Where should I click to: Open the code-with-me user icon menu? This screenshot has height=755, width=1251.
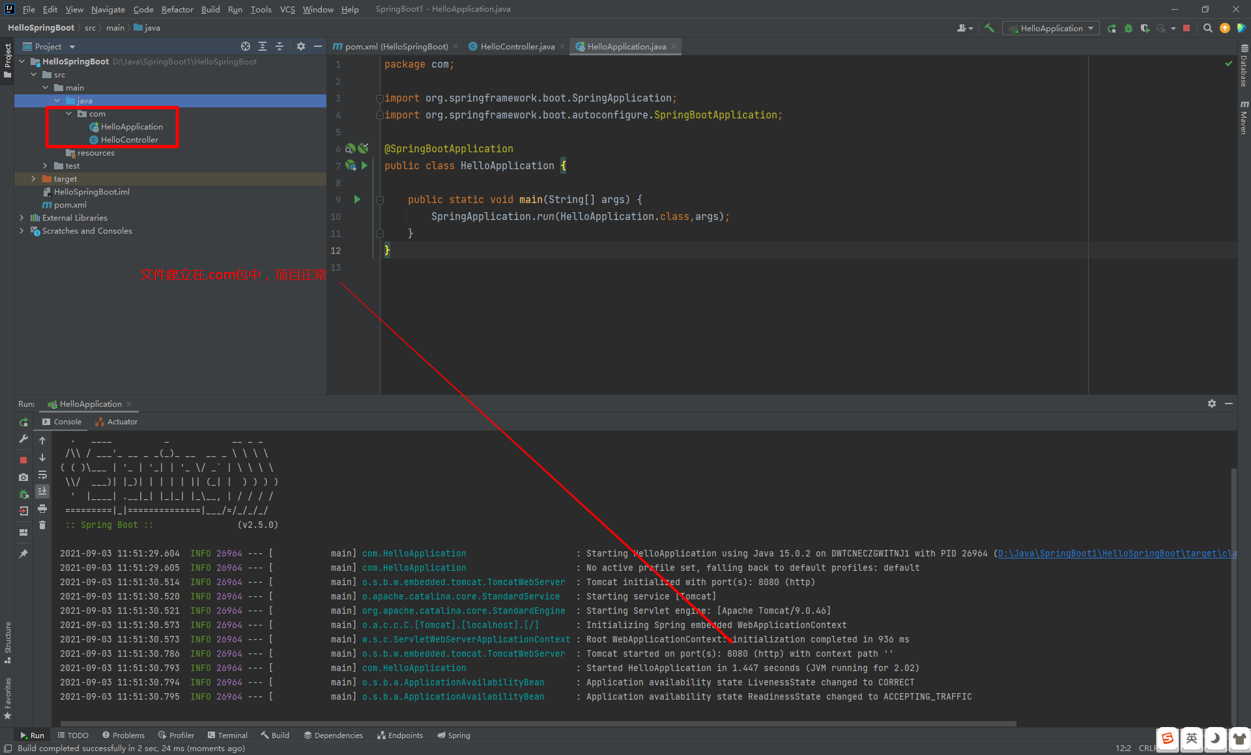click(964, 28)
